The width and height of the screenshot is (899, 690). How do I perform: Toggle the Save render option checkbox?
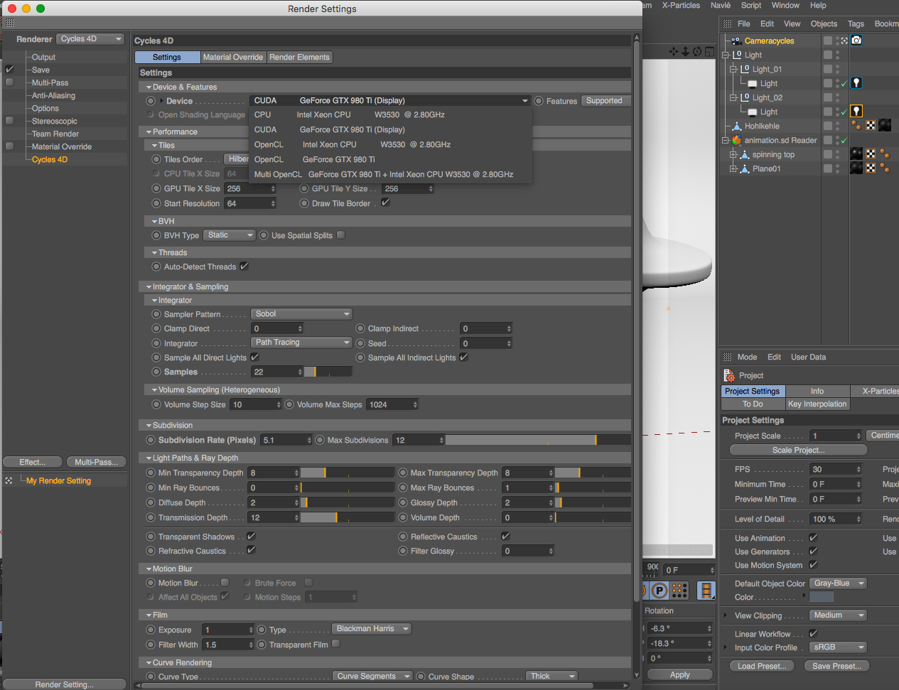[x=10, y=70]
